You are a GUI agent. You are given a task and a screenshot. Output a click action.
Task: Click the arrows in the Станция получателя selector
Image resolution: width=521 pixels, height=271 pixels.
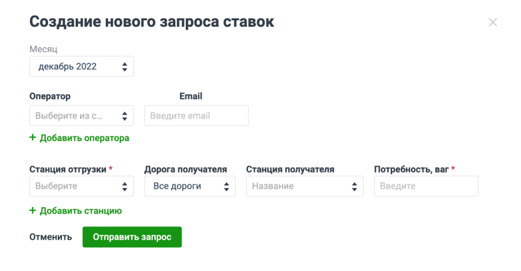click(354, 186)
